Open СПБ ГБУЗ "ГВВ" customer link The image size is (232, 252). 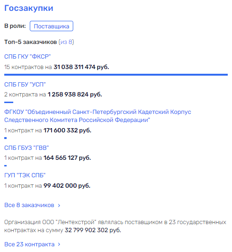click(26, 148)
